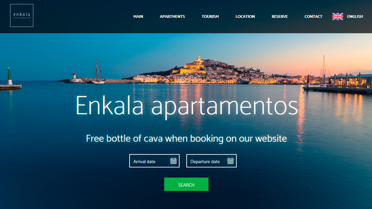
Task: Click the UK flag language icon
Action: click(x=337, y=16)
